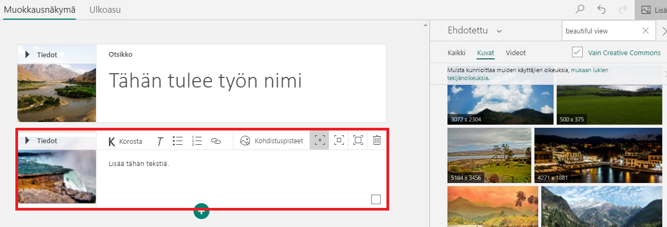This screenshot has height=227, width=667.
Task: Click the undo arrow in top bar
Action: [601, 10]
